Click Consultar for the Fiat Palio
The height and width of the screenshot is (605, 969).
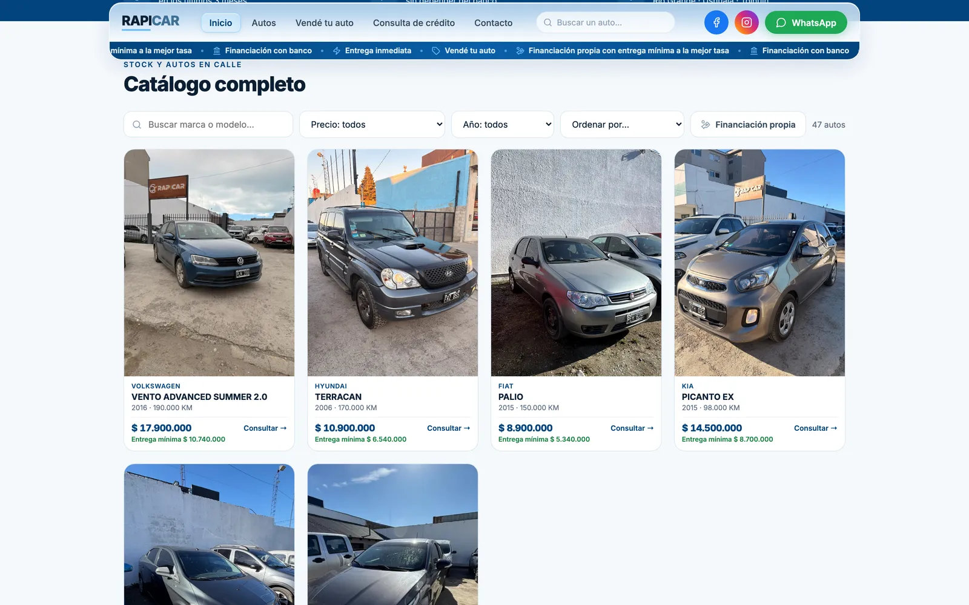click(632, 428)
